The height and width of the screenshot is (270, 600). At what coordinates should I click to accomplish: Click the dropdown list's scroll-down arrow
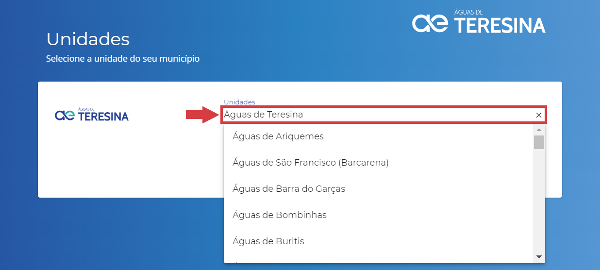point(539,256)
